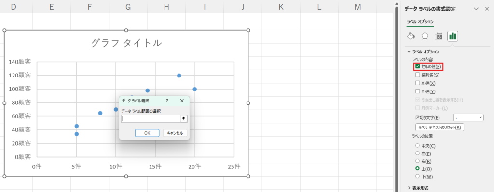Screen dimensions: 494x192
Task: Select column header H
Action: pyautogui.click(x=166, y=7)
